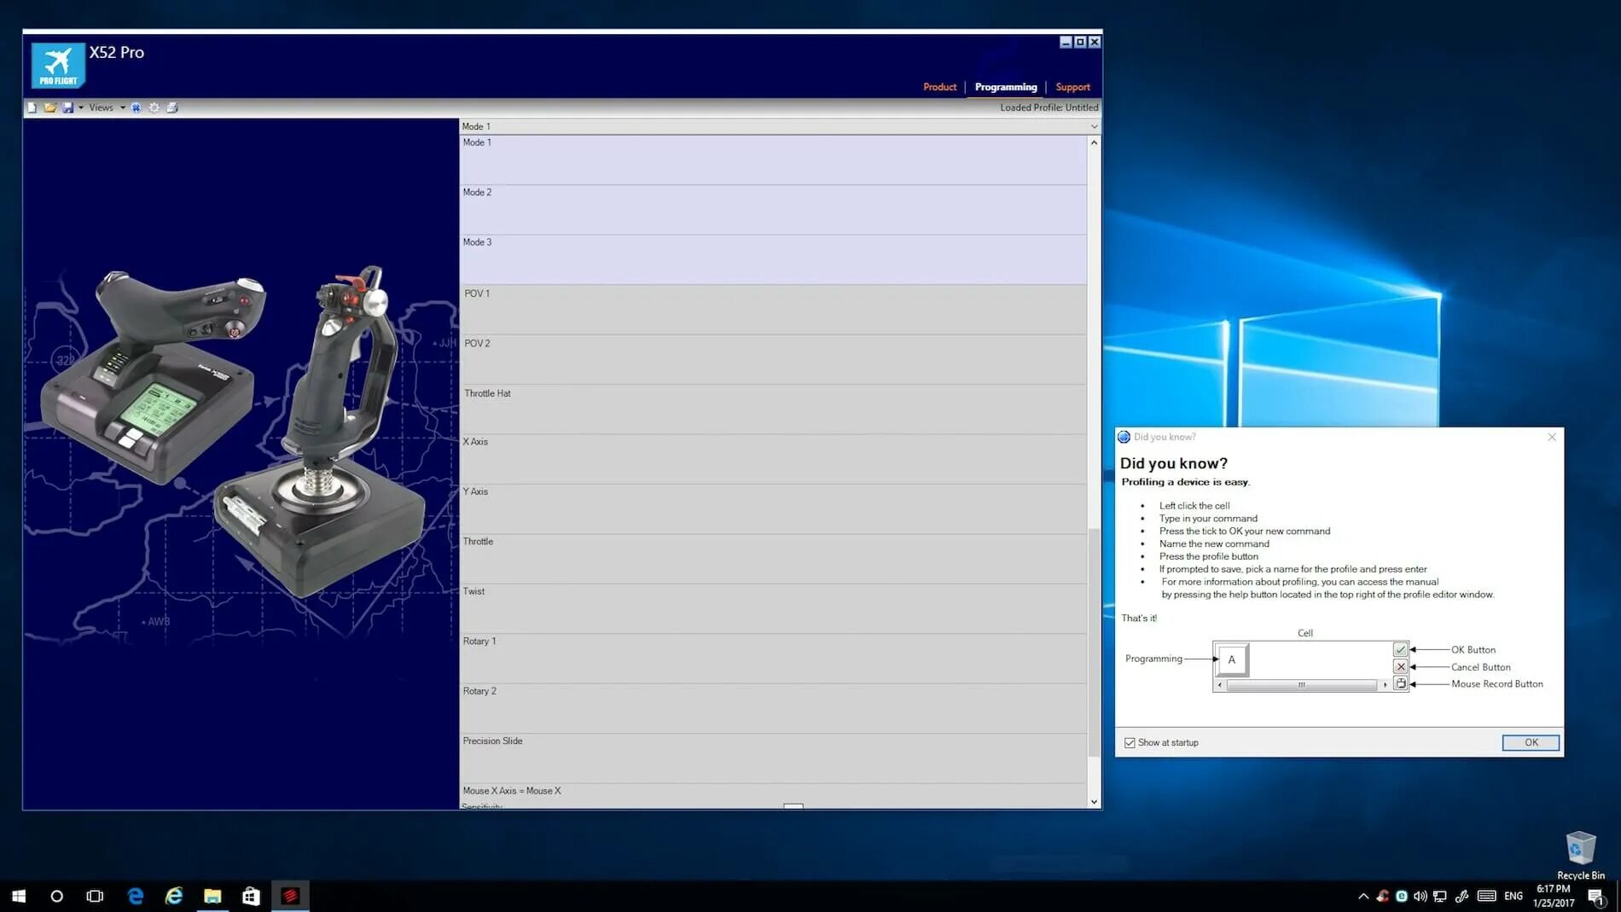This screenshot has height=912, width=1621.
Task: Click the blue profile icon in the toolbar
Action: (x=137, y=107)
